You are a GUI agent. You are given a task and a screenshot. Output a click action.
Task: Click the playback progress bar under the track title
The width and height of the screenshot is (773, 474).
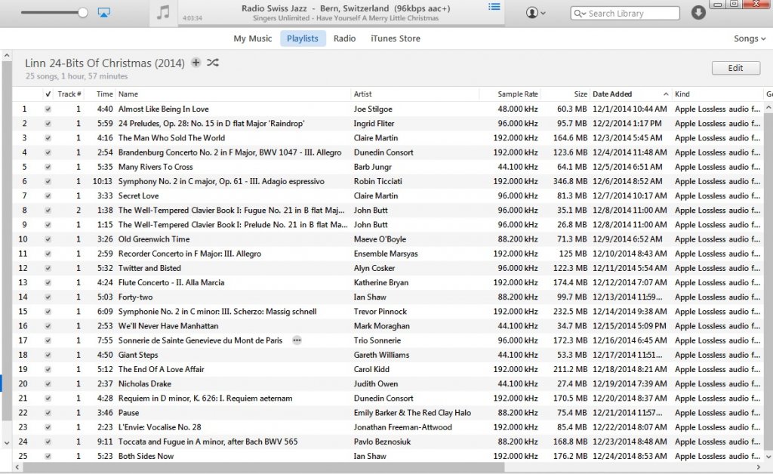tap(340, 25)
